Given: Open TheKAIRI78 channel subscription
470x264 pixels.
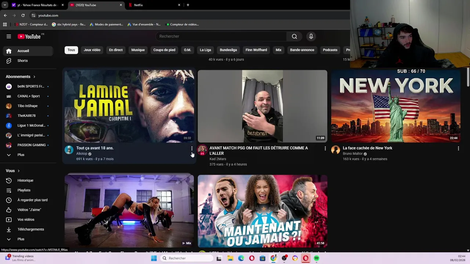Looking at the screenshot, I should (28, 115).
